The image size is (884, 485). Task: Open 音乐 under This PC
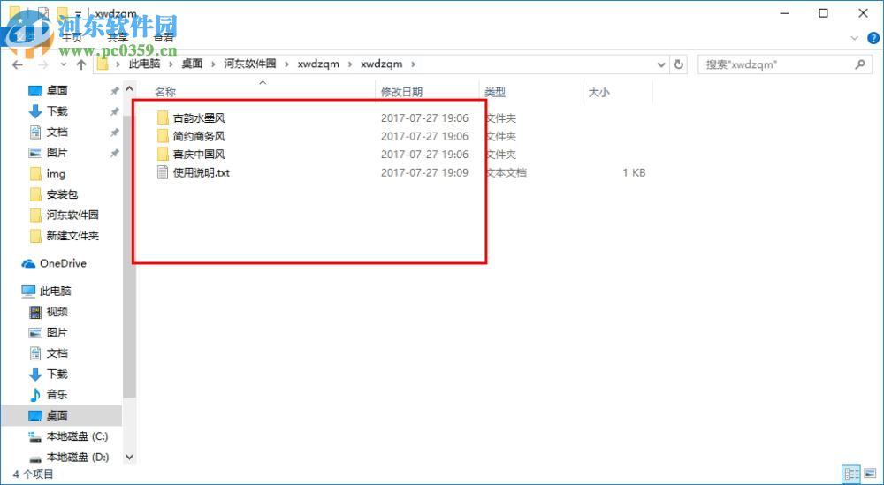point(57,395)
